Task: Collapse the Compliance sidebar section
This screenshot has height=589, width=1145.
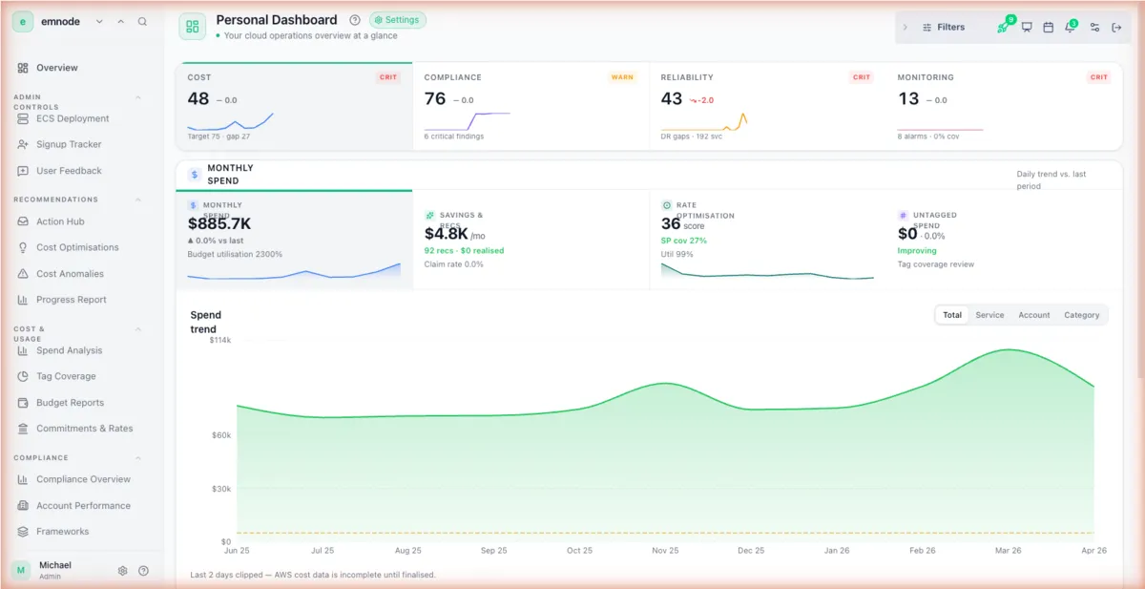Action: [138, 458]
